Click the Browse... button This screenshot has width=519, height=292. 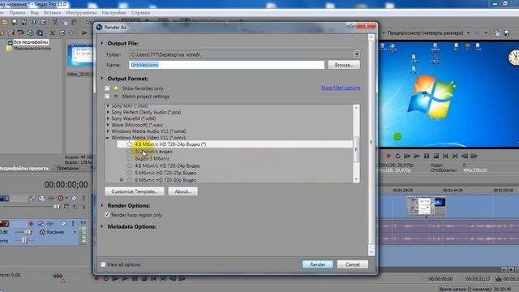[x=344, y=65]
